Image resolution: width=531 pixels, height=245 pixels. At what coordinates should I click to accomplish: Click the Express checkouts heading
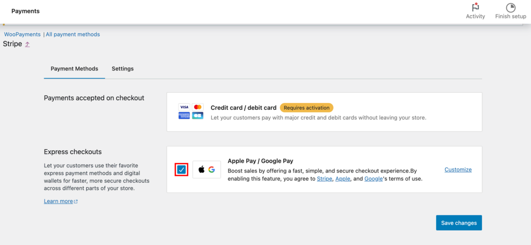pyautogui.click(x=73, y=152)
